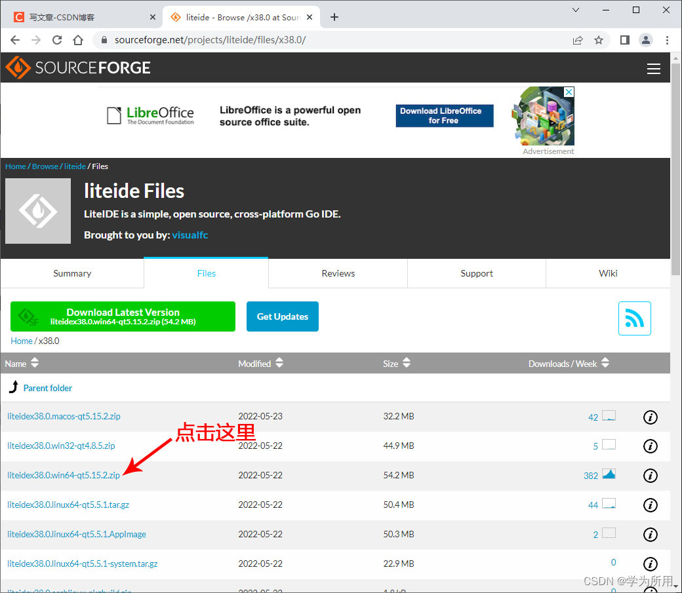Open info icon for win64-qt5.15.2.zip row
The height and width of the screenshot is (593, 682).
tap(651, 476)
